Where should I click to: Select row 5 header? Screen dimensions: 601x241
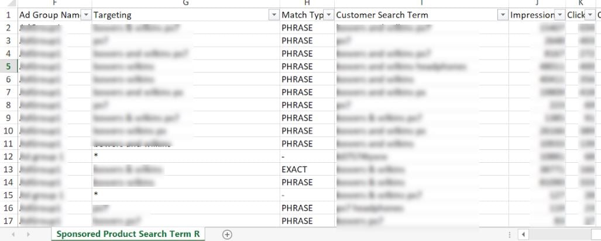[9, 67]
